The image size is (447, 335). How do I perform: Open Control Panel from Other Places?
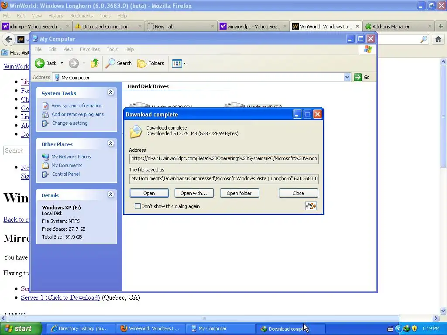[x=65, y=174]
